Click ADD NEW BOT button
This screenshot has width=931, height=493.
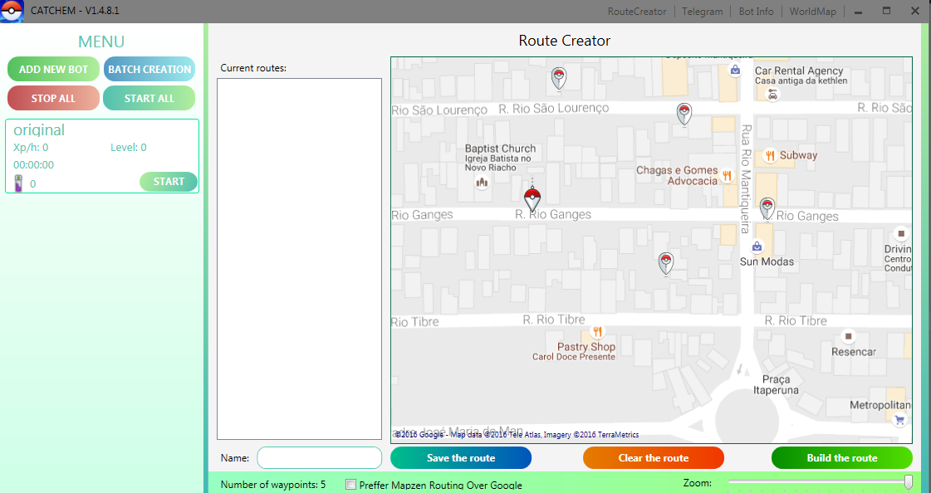click(53, 70)
